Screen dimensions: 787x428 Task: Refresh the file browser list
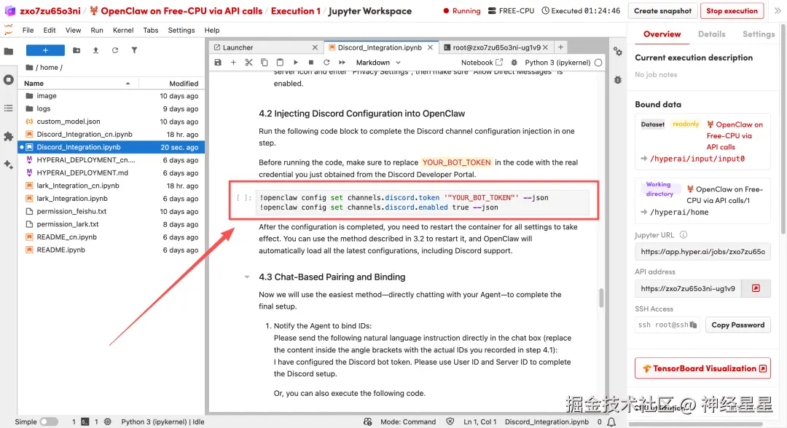coord(115,50)
